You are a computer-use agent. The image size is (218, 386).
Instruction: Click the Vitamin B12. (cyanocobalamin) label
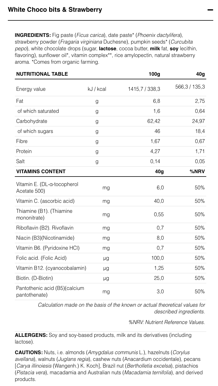pyautogui.click(x=51, y=268)
